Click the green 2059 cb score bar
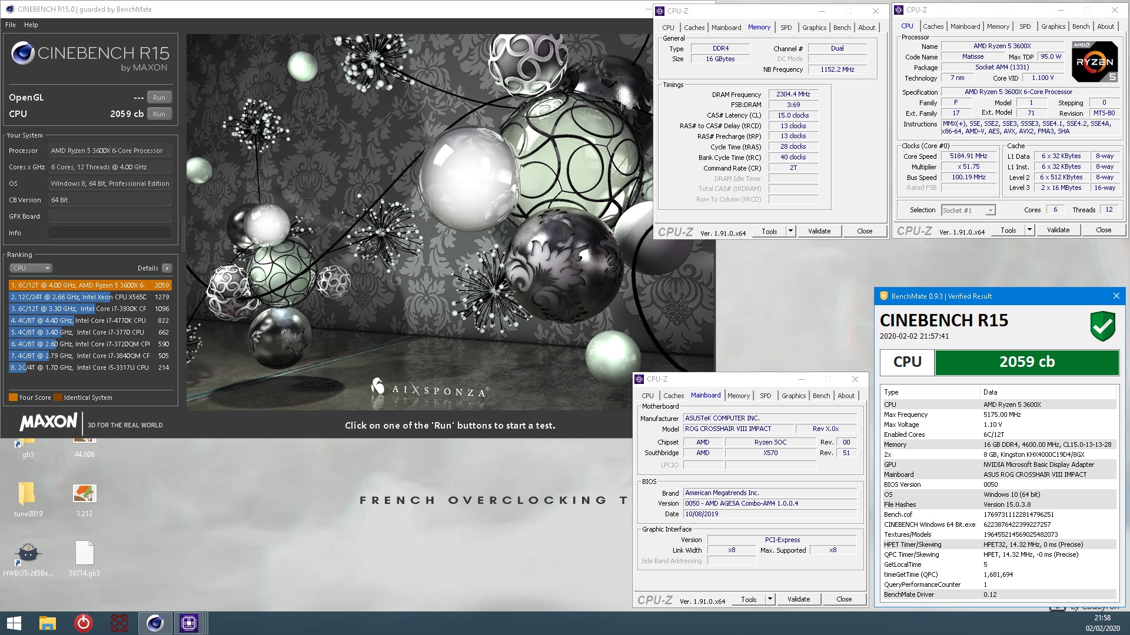The width and height of the screenshot is (1130, 635). coord(1026,362)
